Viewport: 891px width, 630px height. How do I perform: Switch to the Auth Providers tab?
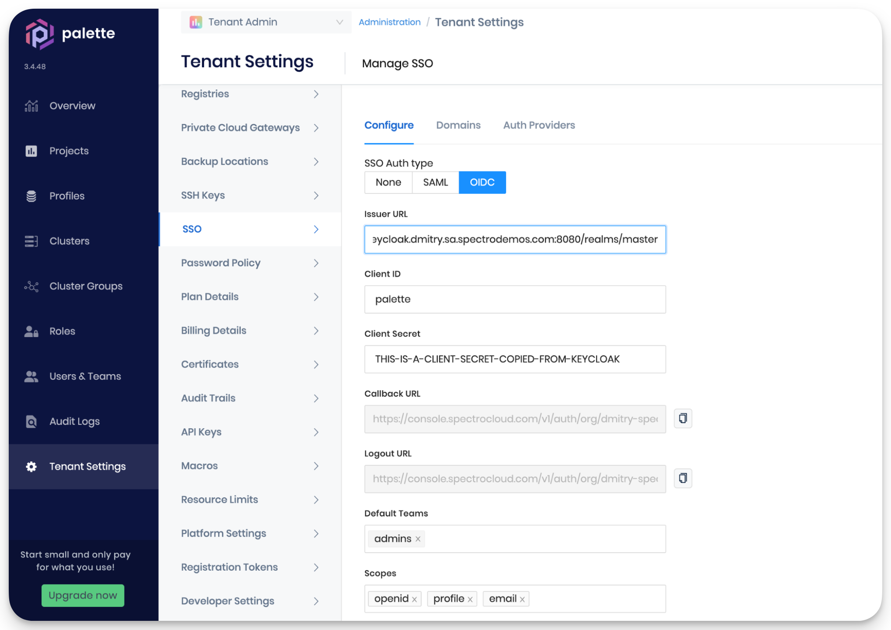pos(539,125)
